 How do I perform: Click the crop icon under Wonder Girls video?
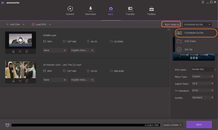[x=20, y=81]
